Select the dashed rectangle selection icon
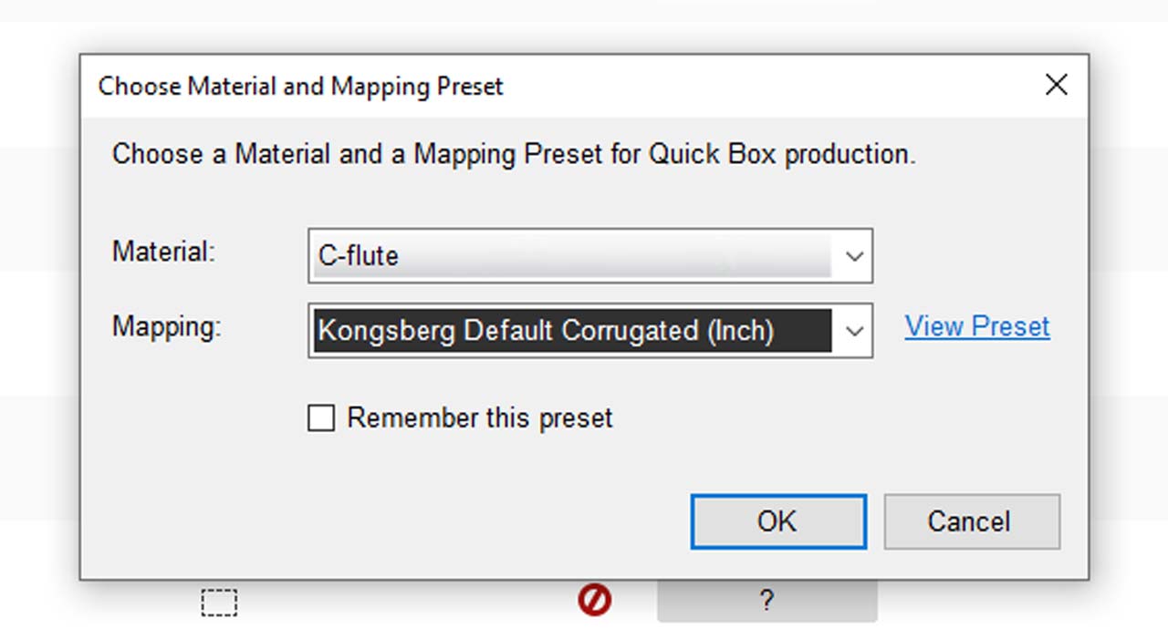The image size is (1168, 629). (218, 602)
